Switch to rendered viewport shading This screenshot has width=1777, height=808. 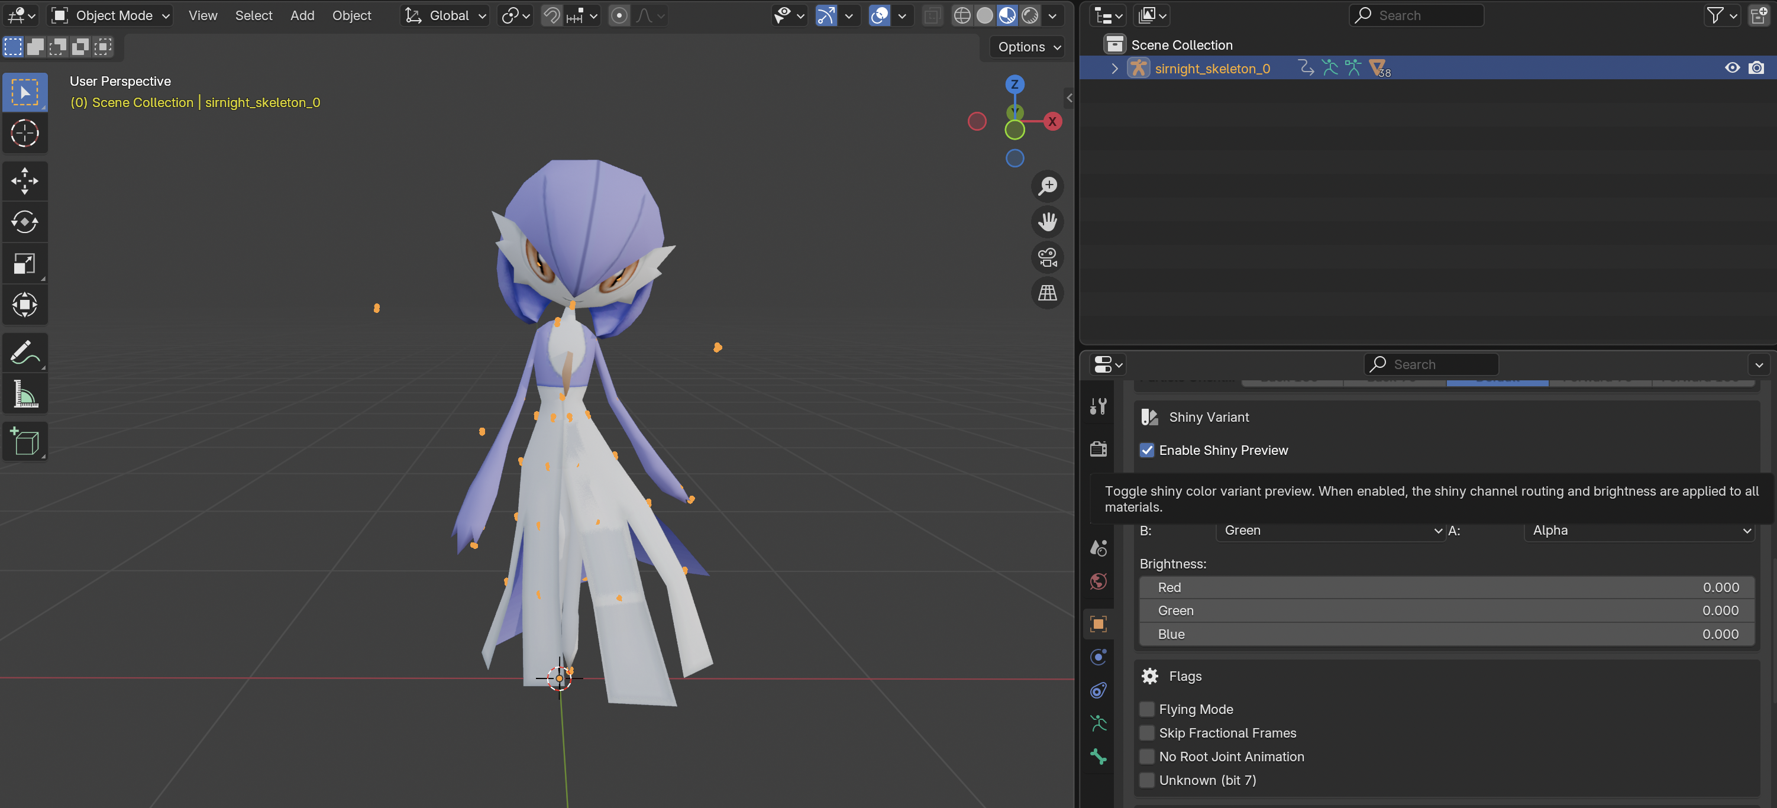[x=1030, y=15]
